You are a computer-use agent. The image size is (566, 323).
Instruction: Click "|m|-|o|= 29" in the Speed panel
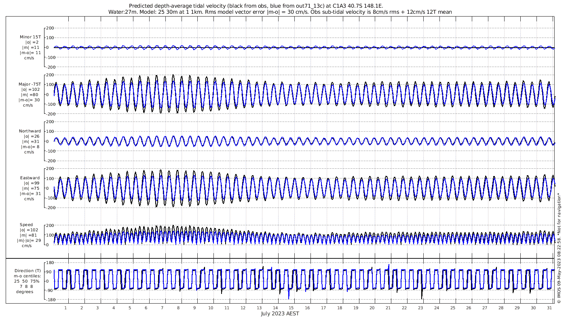click(x=29, y=241)
